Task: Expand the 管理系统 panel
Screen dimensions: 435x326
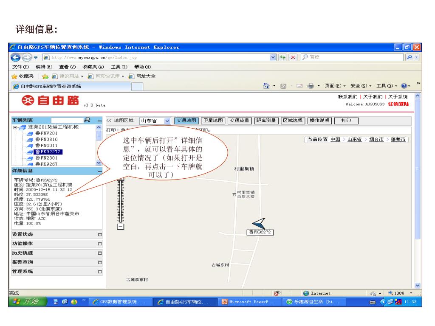Action: click(x=100, y=272)
